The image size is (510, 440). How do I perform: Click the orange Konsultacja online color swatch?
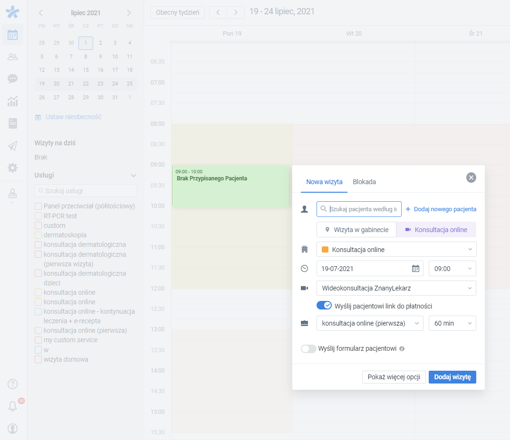326,249
